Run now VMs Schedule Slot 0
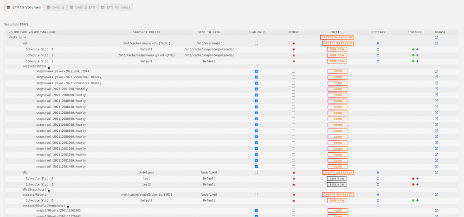Screen dimensions: 464x217 [337, 179]
